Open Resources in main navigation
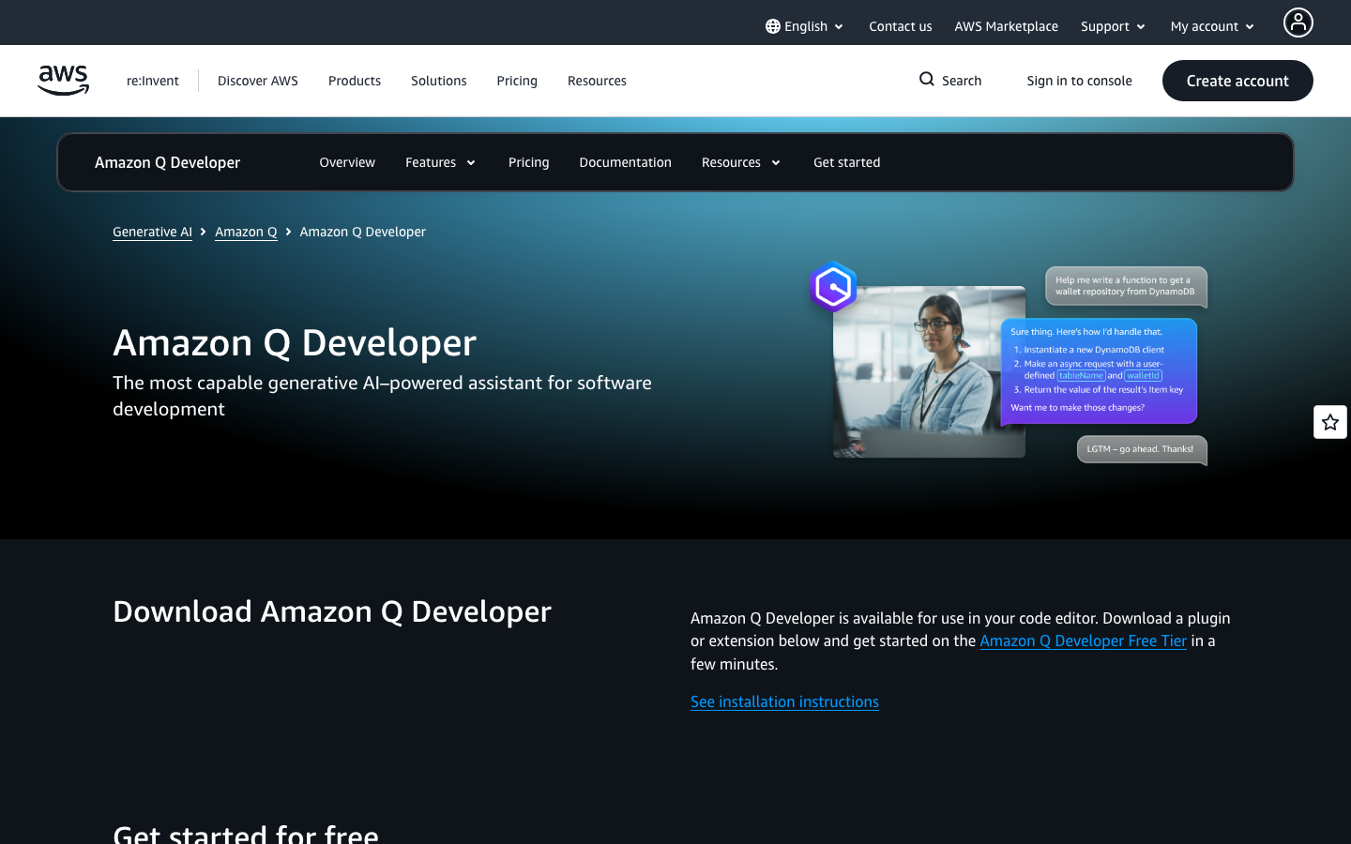The image size is (1351, 844). click(x=597, y=81)
